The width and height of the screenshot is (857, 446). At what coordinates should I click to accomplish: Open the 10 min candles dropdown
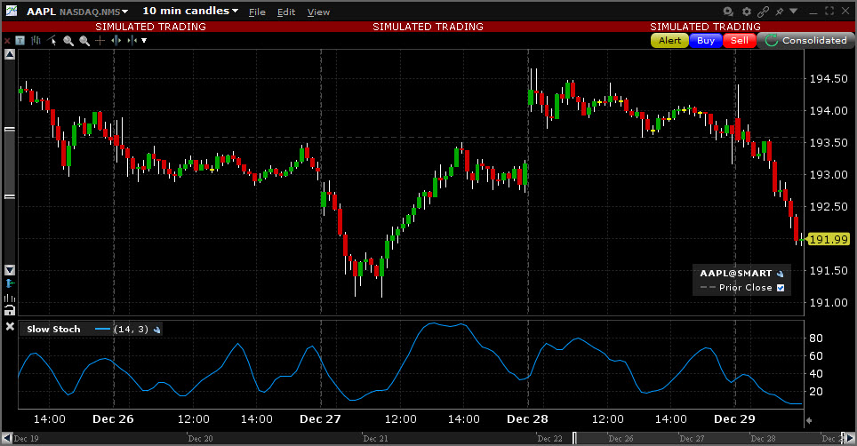(190, 11)
